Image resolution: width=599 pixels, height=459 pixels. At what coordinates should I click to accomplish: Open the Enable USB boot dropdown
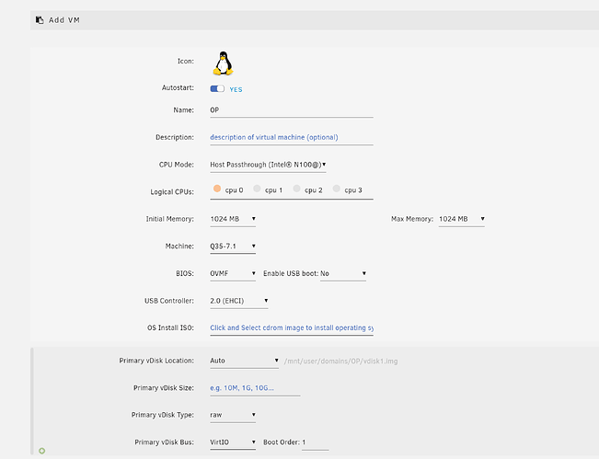[x=343, y=274]
